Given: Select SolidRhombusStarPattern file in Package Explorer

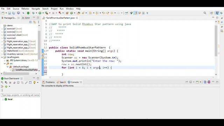Looking at the screenshot, I should [27, 70].
